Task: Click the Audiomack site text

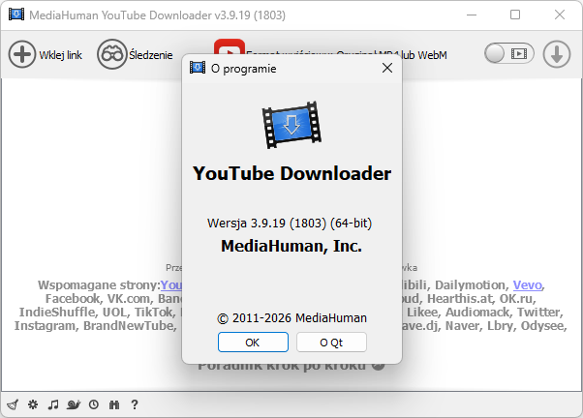Action: pos(478,313)
